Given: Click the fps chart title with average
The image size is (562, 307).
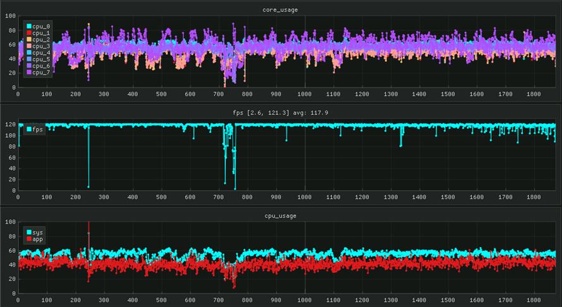Looking at the screenshot, I should point(280,113).
